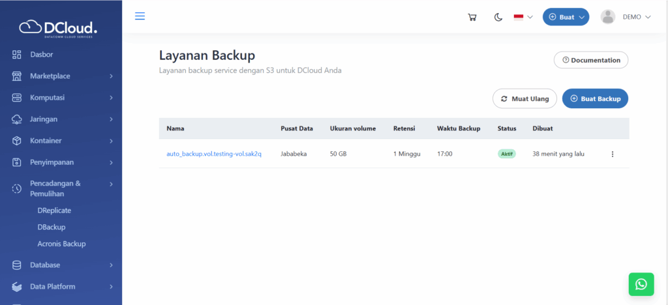Open the shopping cart icon
This screenshot has width=668, height=305.
point(472,17)
